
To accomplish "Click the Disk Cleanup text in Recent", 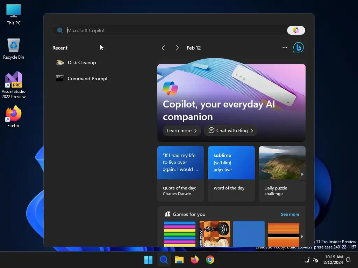I will pos(82,62).
